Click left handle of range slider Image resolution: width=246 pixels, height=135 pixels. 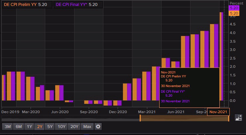coord(140,118)
